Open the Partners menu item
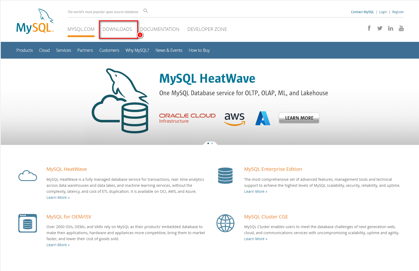The width and height of the screenshot is (419, 271). (85, 50)
